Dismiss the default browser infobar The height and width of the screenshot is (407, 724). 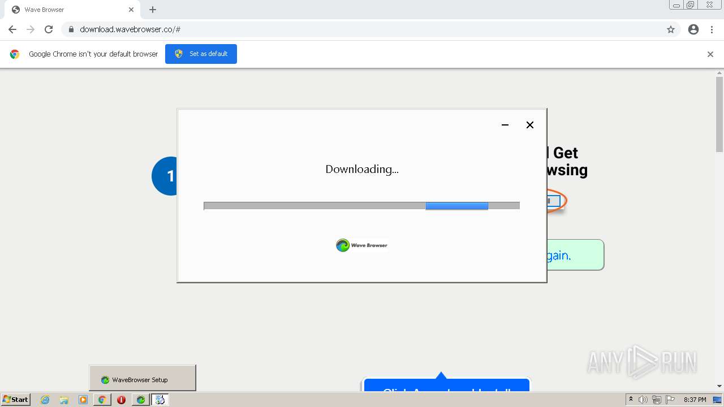click(710, 54)
